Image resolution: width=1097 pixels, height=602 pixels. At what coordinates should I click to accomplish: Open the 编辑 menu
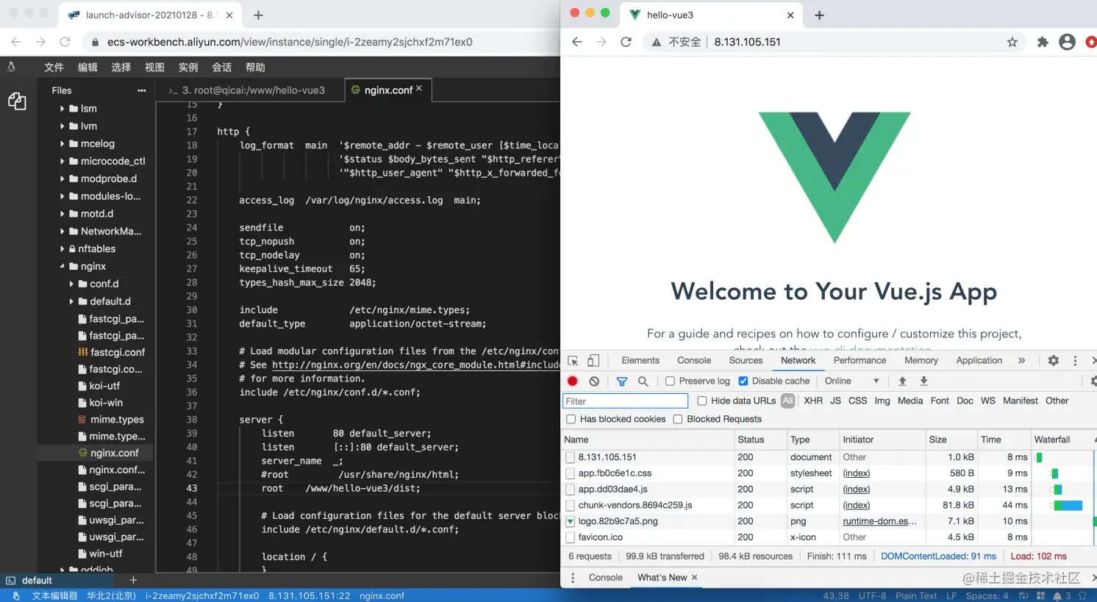click(x=87, y=67)
